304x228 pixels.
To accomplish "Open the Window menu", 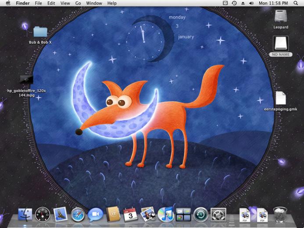I will [x=94, y=4].
